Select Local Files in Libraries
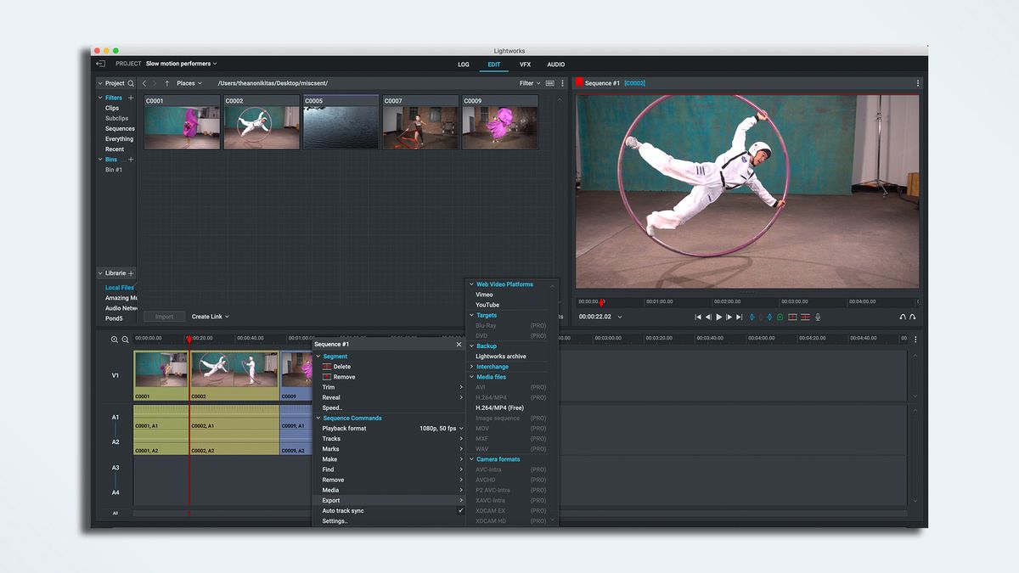The height and width of the screenshot is (573, 1019). click(x=119, y=288)
